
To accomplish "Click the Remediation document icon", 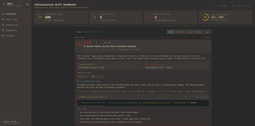I will [3, 25].
